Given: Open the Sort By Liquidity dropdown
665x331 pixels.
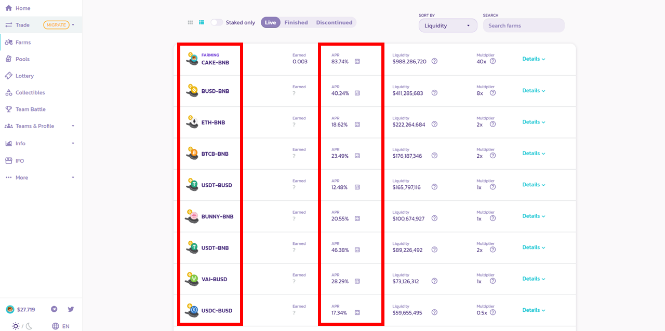Looking at the screenshot, I should click(x=448, y=25).
